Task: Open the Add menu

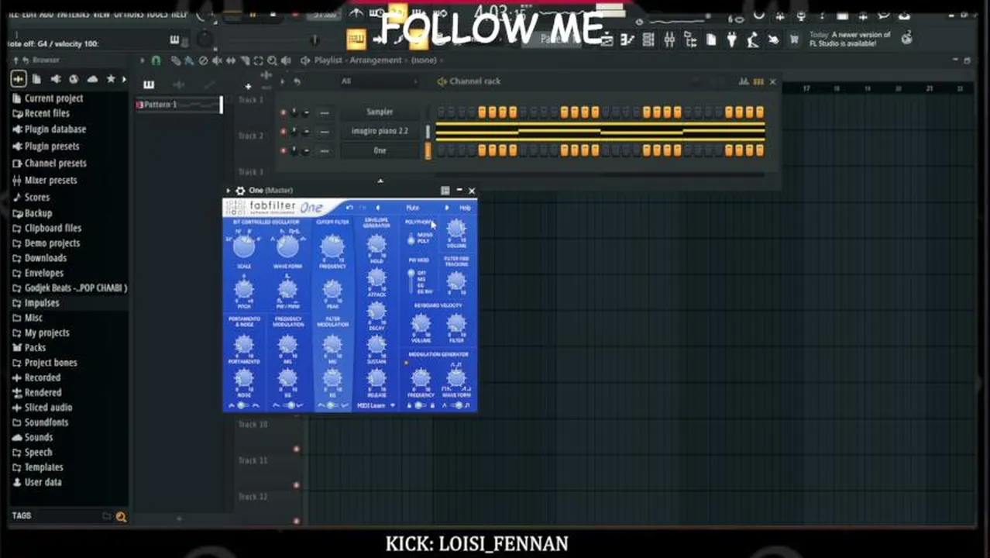Action: 48,14
